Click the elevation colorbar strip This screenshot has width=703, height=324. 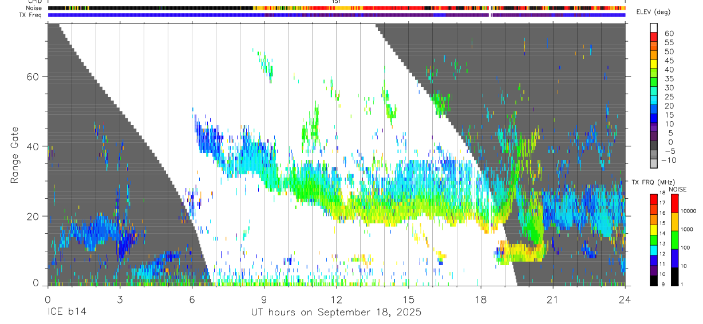click(654, 95)
